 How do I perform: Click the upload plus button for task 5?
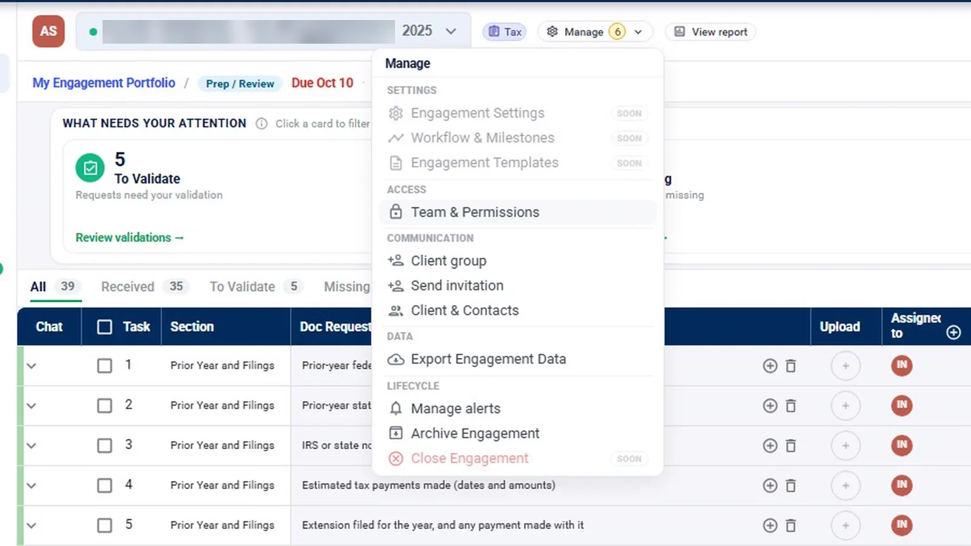(845, 525)
